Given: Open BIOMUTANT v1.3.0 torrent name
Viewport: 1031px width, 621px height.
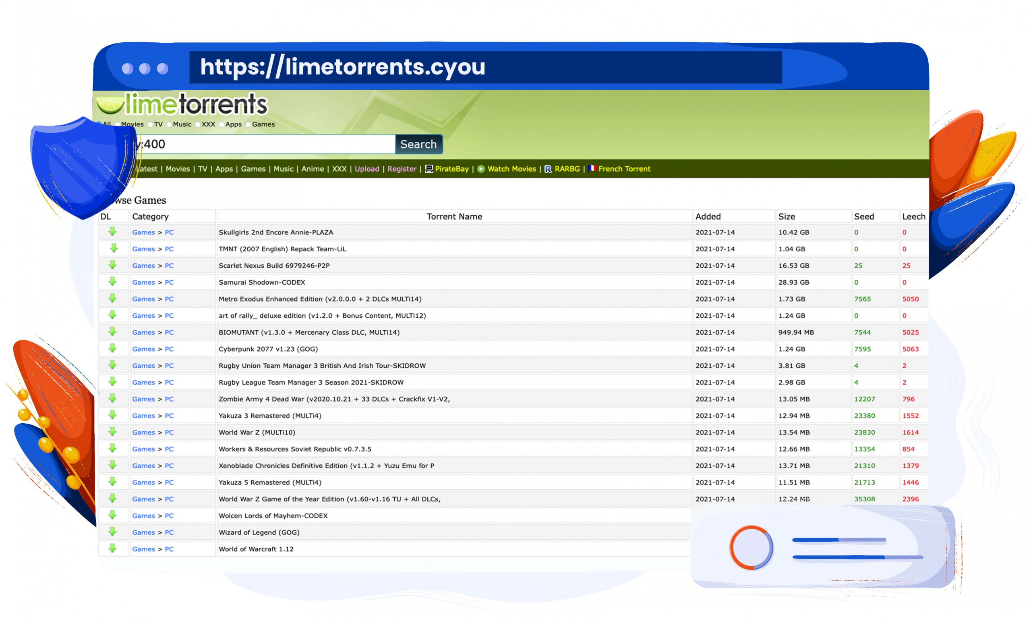Looking at the screenshot, I should [x=309, y=332].
